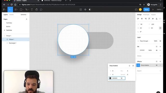Add a stroke with plus button
Image resolution: width=166 pixels, height=93 pixels.
[x=160, y=56]
